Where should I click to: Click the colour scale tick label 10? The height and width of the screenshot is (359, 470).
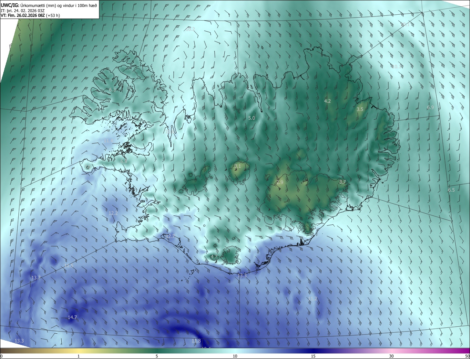tap(235, 356)
